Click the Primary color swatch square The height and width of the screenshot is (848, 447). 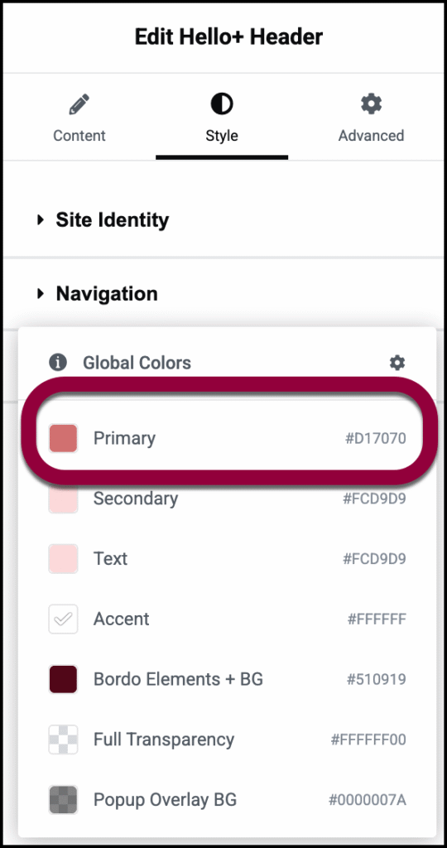click(63, 438)
